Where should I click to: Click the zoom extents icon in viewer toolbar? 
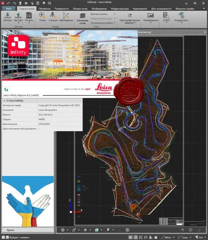click(190, 230)
